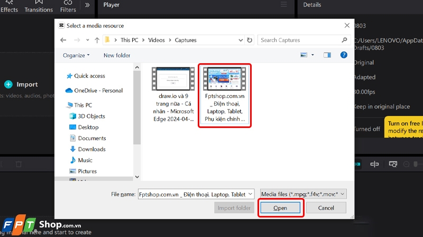The image size is (423, 237).
Task: Expand the File name dropdown arrow
Action: pyautogui.click(x=250, y=194)
